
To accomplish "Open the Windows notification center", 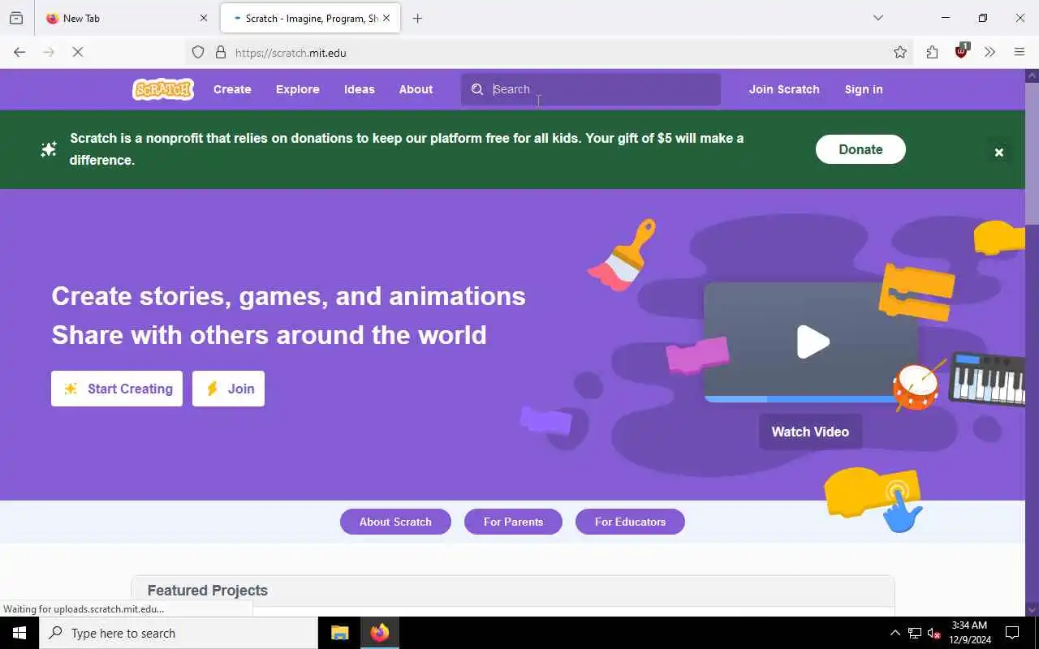I will tap(1012, 633).
